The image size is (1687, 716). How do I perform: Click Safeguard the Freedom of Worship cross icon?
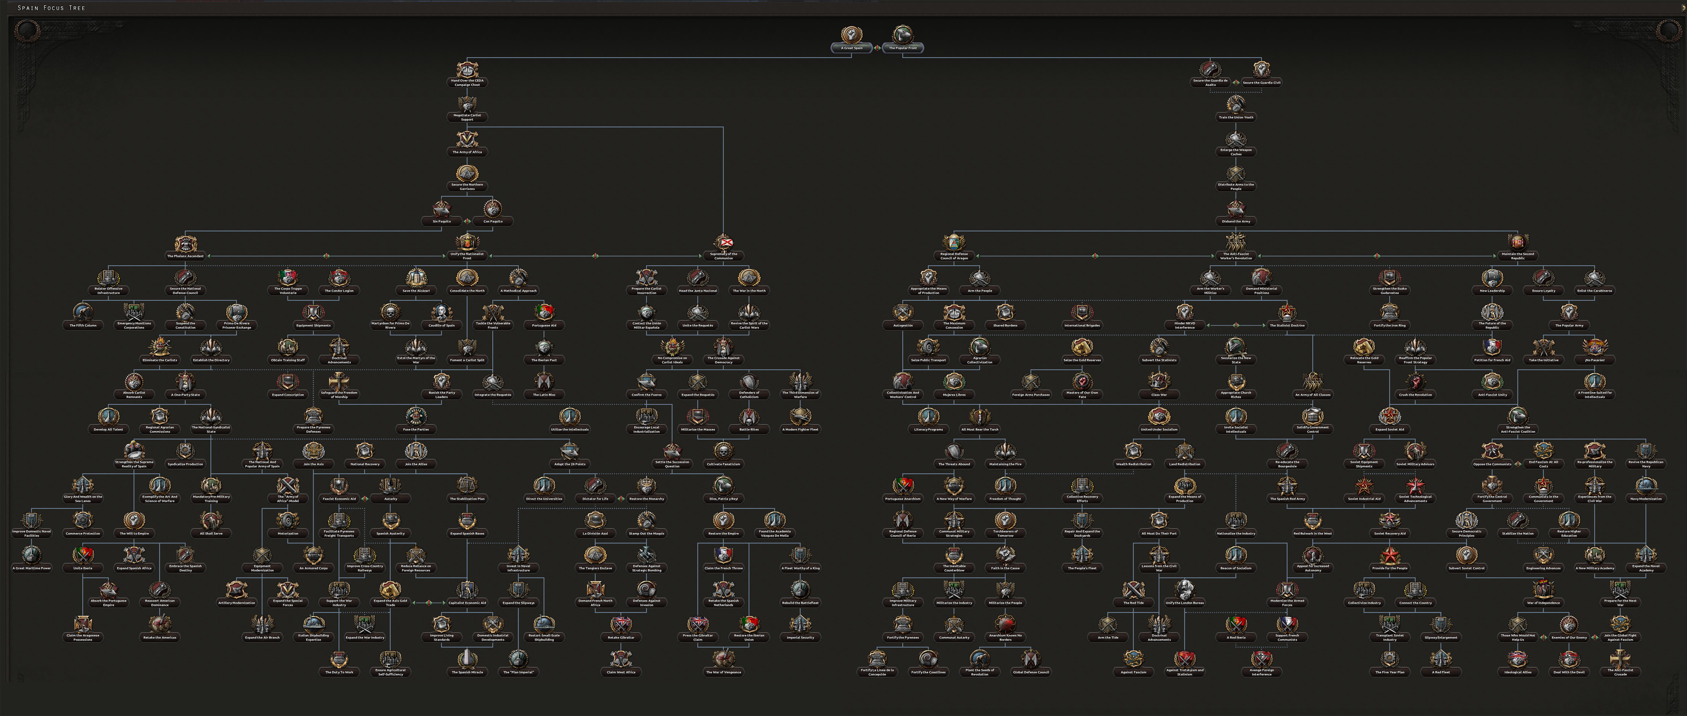pos(339,381)
